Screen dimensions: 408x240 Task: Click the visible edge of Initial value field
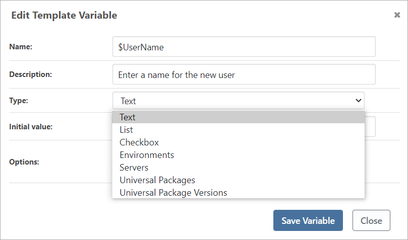[x=370, y=127]
